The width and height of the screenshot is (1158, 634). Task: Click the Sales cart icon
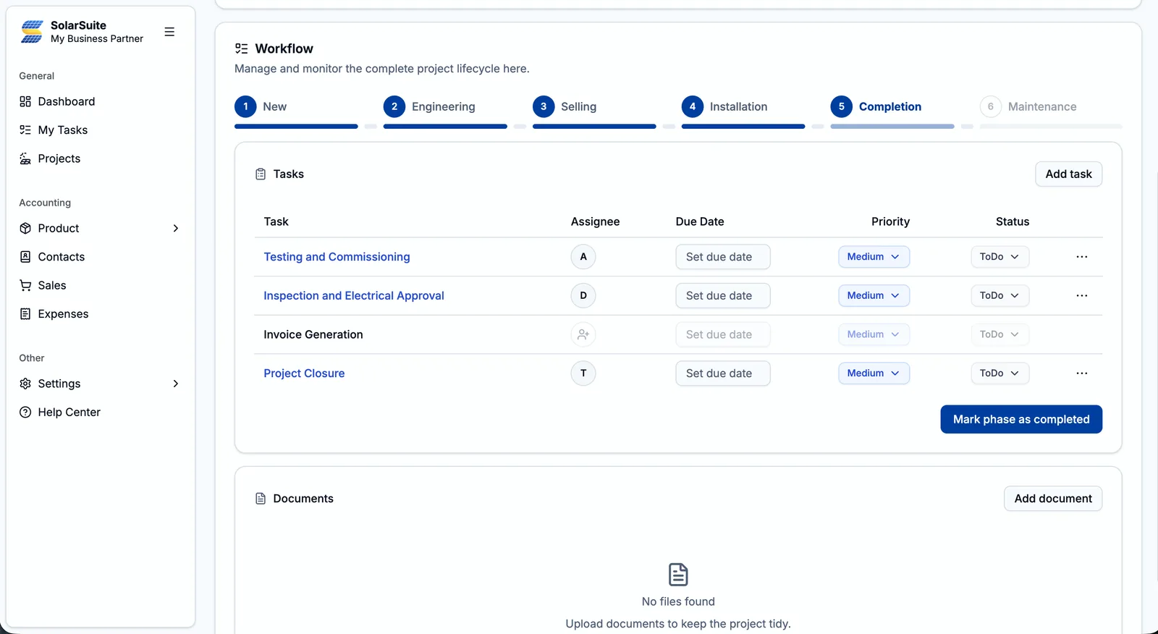coord(25,285)
